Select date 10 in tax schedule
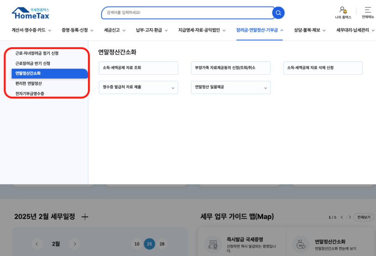376x256 pixels. coord(137,244)
